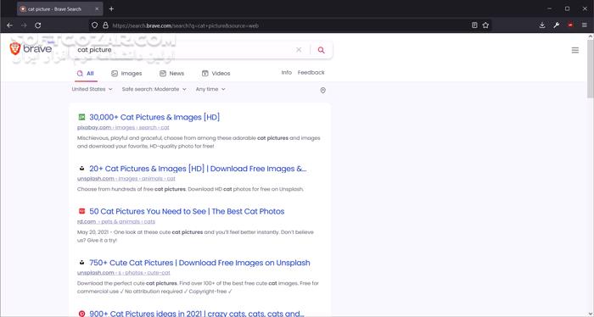Open 30,000+ Cat Pictures & Images result

[x=154, y=117]
